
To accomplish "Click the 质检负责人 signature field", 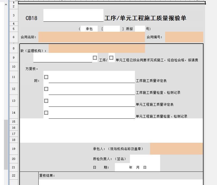I will pyautogui.click(x=145, y=159).
